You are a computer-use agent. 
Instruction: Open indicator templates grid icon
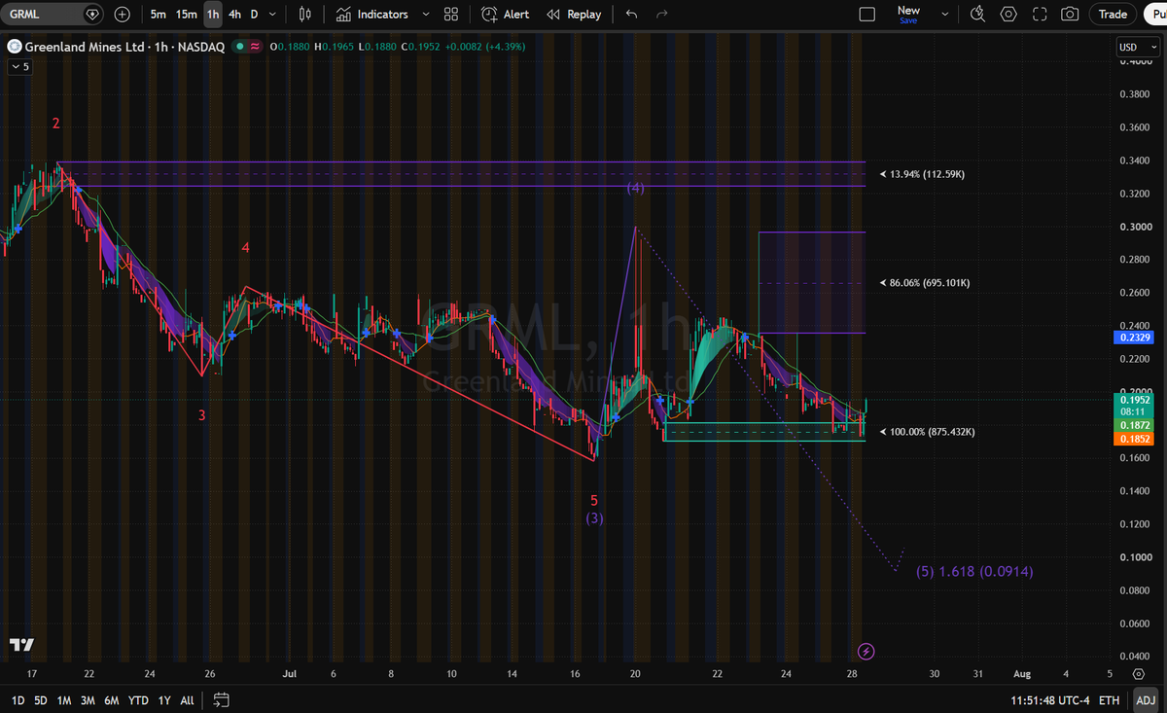450,15
